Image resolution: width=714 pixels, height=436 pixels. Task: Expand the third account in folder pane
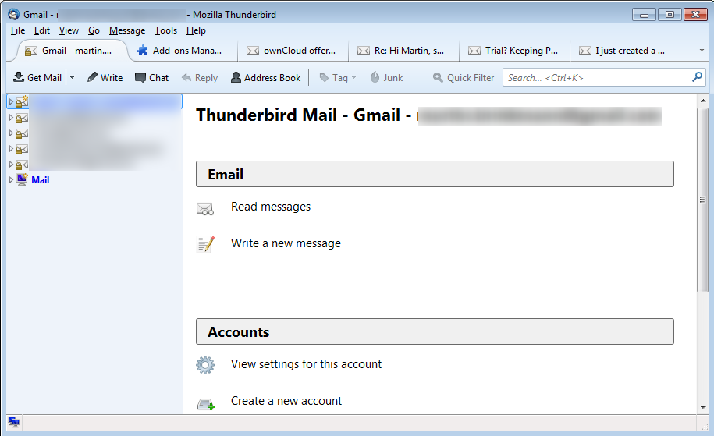pos(11,133)
